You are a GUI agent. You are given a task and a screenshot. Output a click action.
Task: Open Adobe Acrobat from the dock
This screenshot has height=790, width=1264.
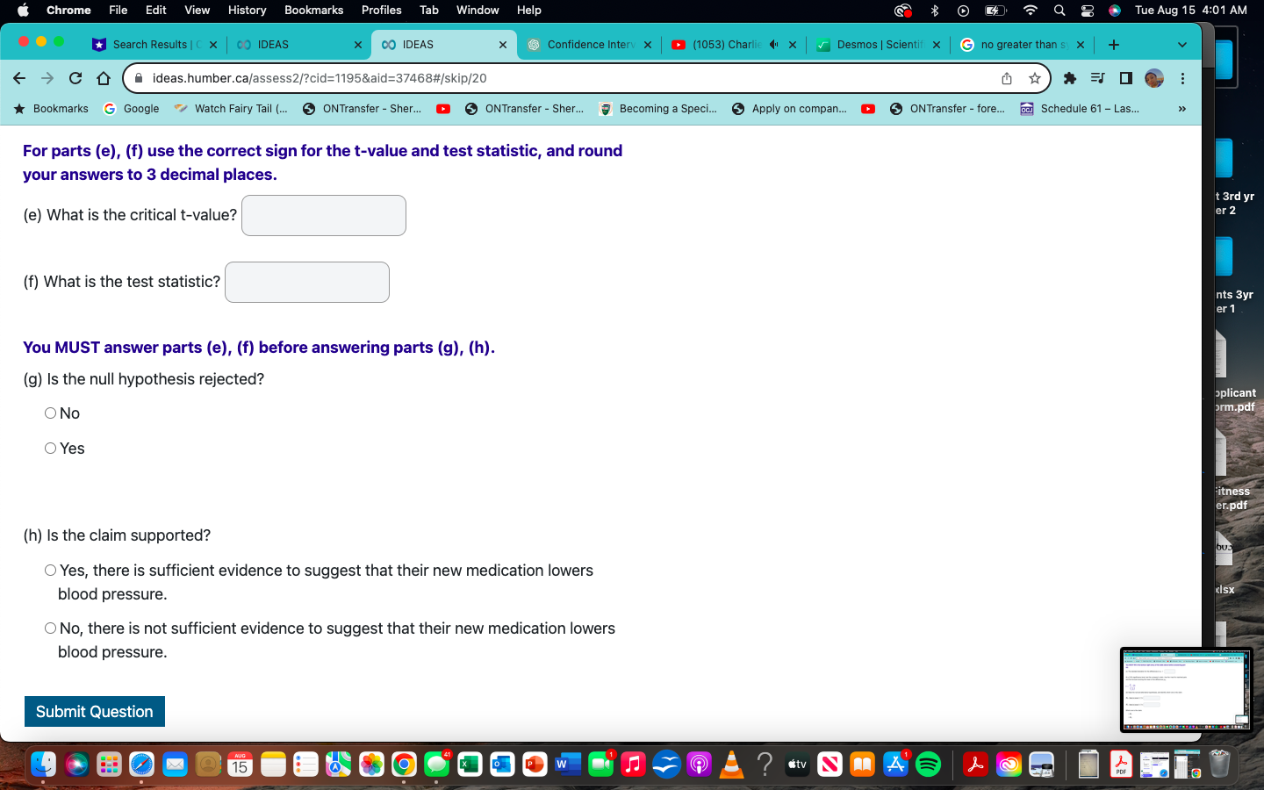[x=975, y=765]
